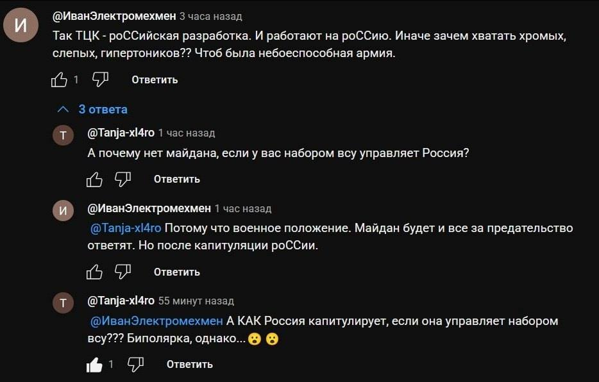
Task: Reply to the top-level comment with Ответить
Action: pos(155,80)
